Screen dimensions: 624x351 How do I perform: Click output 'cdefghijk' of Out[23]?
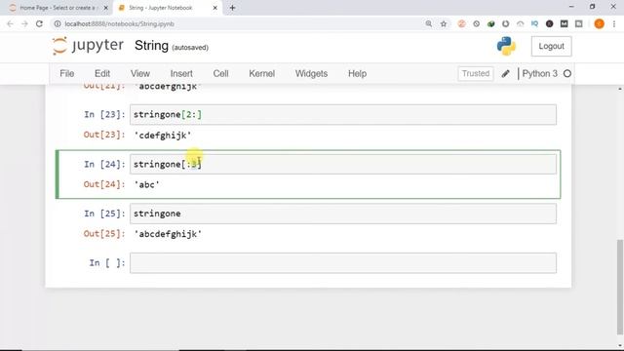tap(163, 136)
